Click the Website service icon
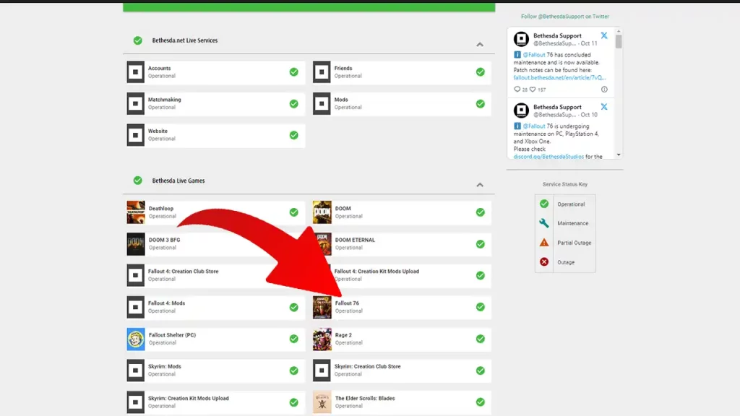 click(135, 135)
